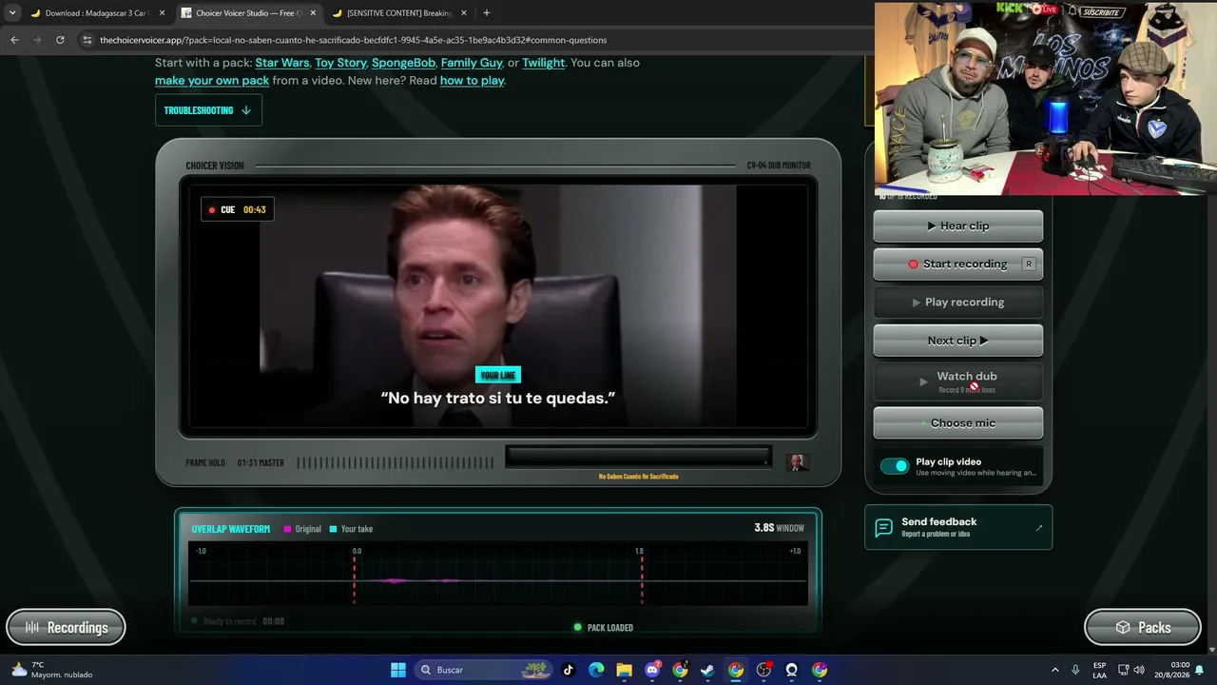Open the how to play link
Image resolution: width=1217 pixels, height=685 pixels.
pyautogui.click(x=472, y=81)
